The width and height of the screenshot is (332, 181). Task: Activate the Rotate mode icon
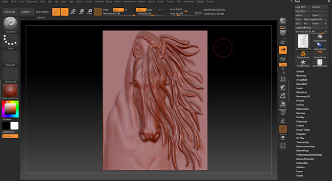[89, 12]
